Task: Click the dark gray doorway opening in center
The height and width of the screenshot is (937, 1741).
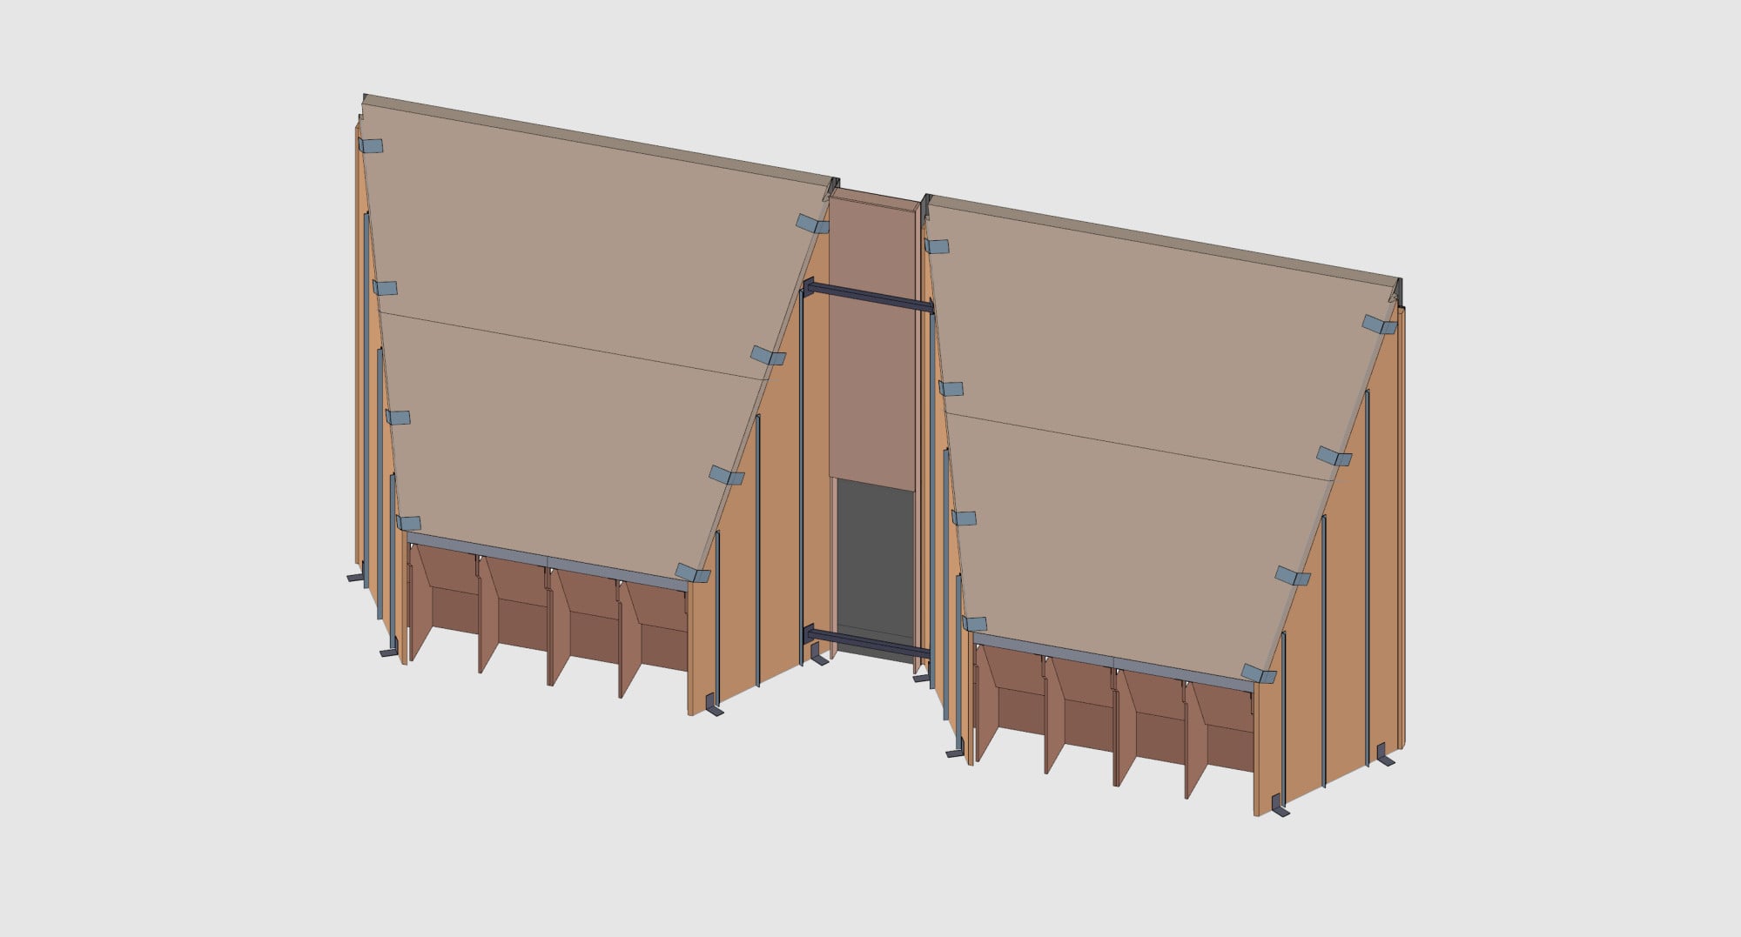Action: pos(875,557)
